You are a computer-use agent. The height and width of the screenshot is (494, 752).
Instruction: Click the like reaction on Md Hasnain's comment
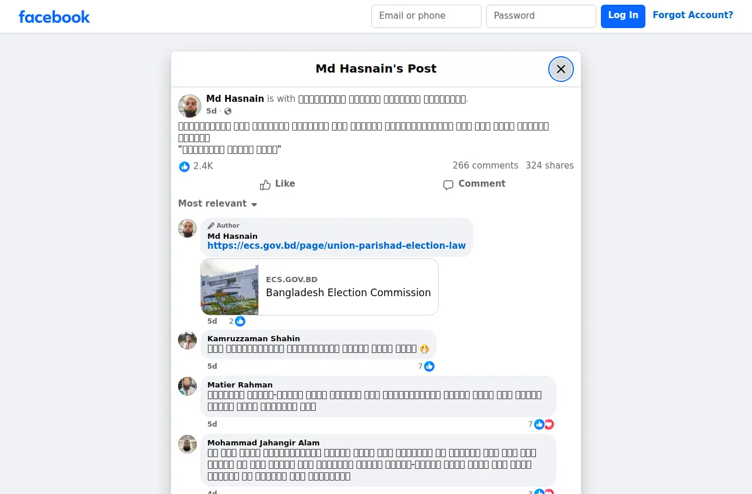click(240, 321)
